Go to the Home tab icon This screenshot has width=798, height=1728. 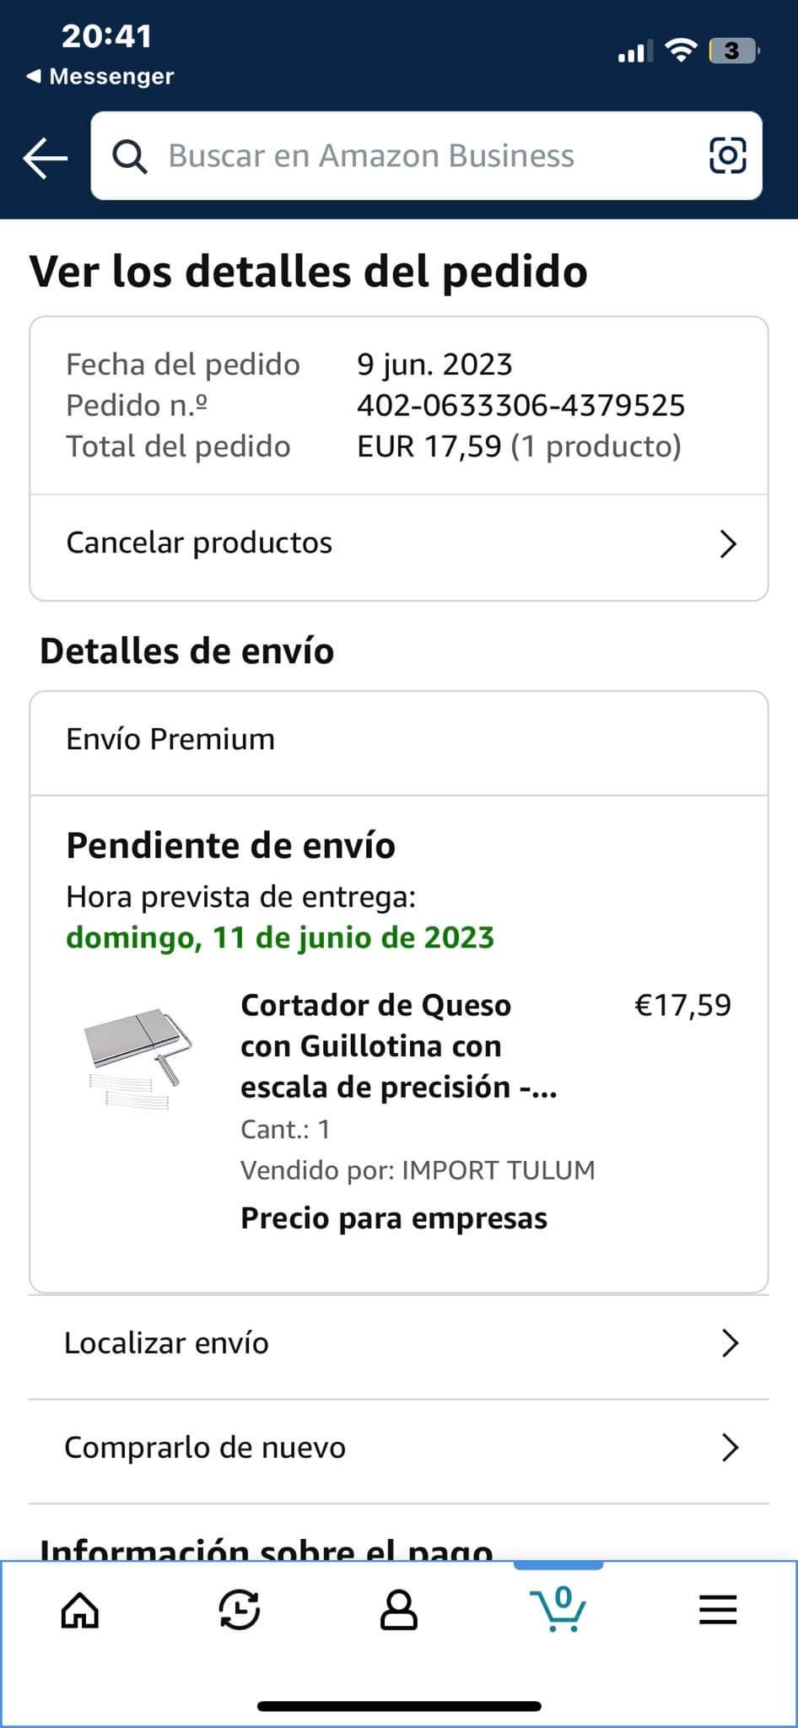click(x=80, y=1610)
